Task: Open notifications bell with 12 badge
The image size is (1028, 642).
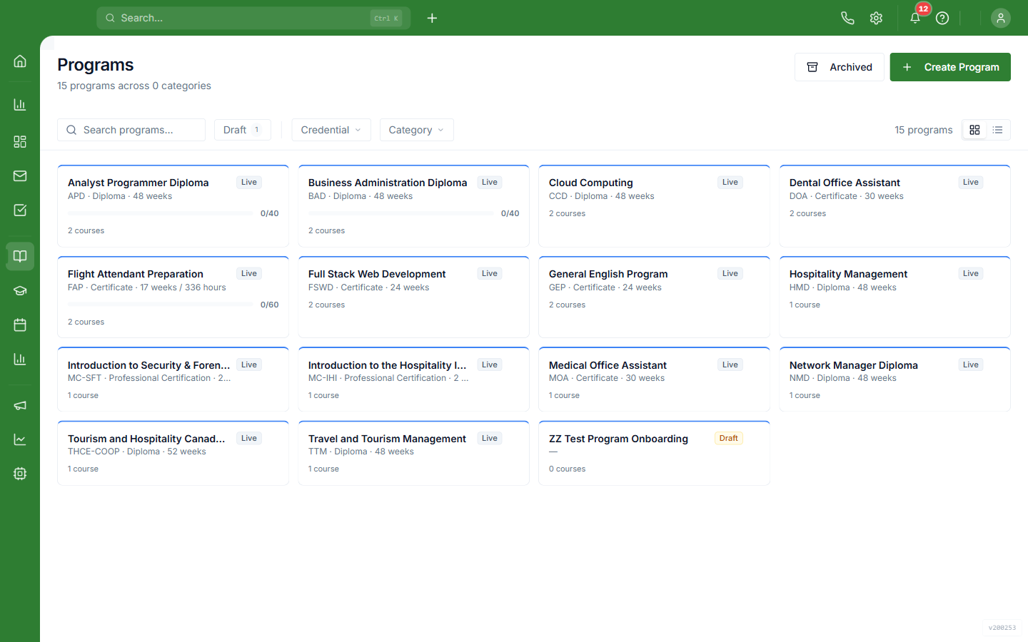Action: 915,19
